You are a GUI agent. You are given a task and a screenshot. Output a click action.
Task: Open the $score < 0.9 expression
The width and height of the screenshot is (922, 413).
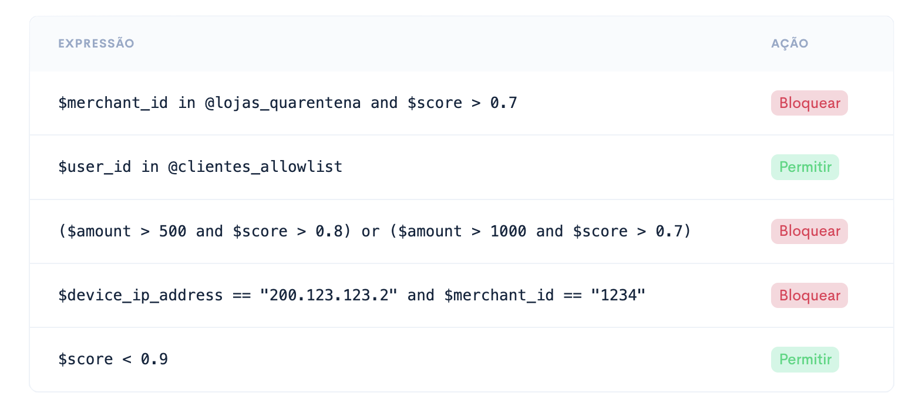point(113,359)
